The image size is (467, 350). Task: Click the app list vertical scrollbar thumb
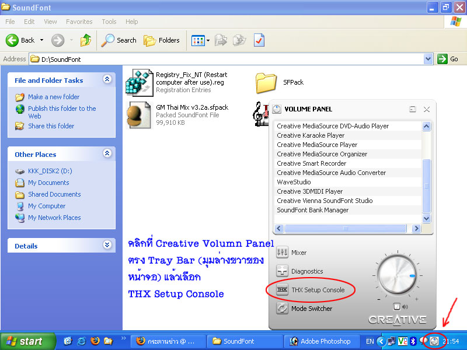click(x=427, y=186)
